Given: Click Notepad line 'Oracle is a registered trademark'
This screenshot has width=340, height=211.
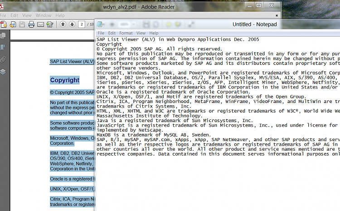Looking at the screenshot, I should 172,92.
